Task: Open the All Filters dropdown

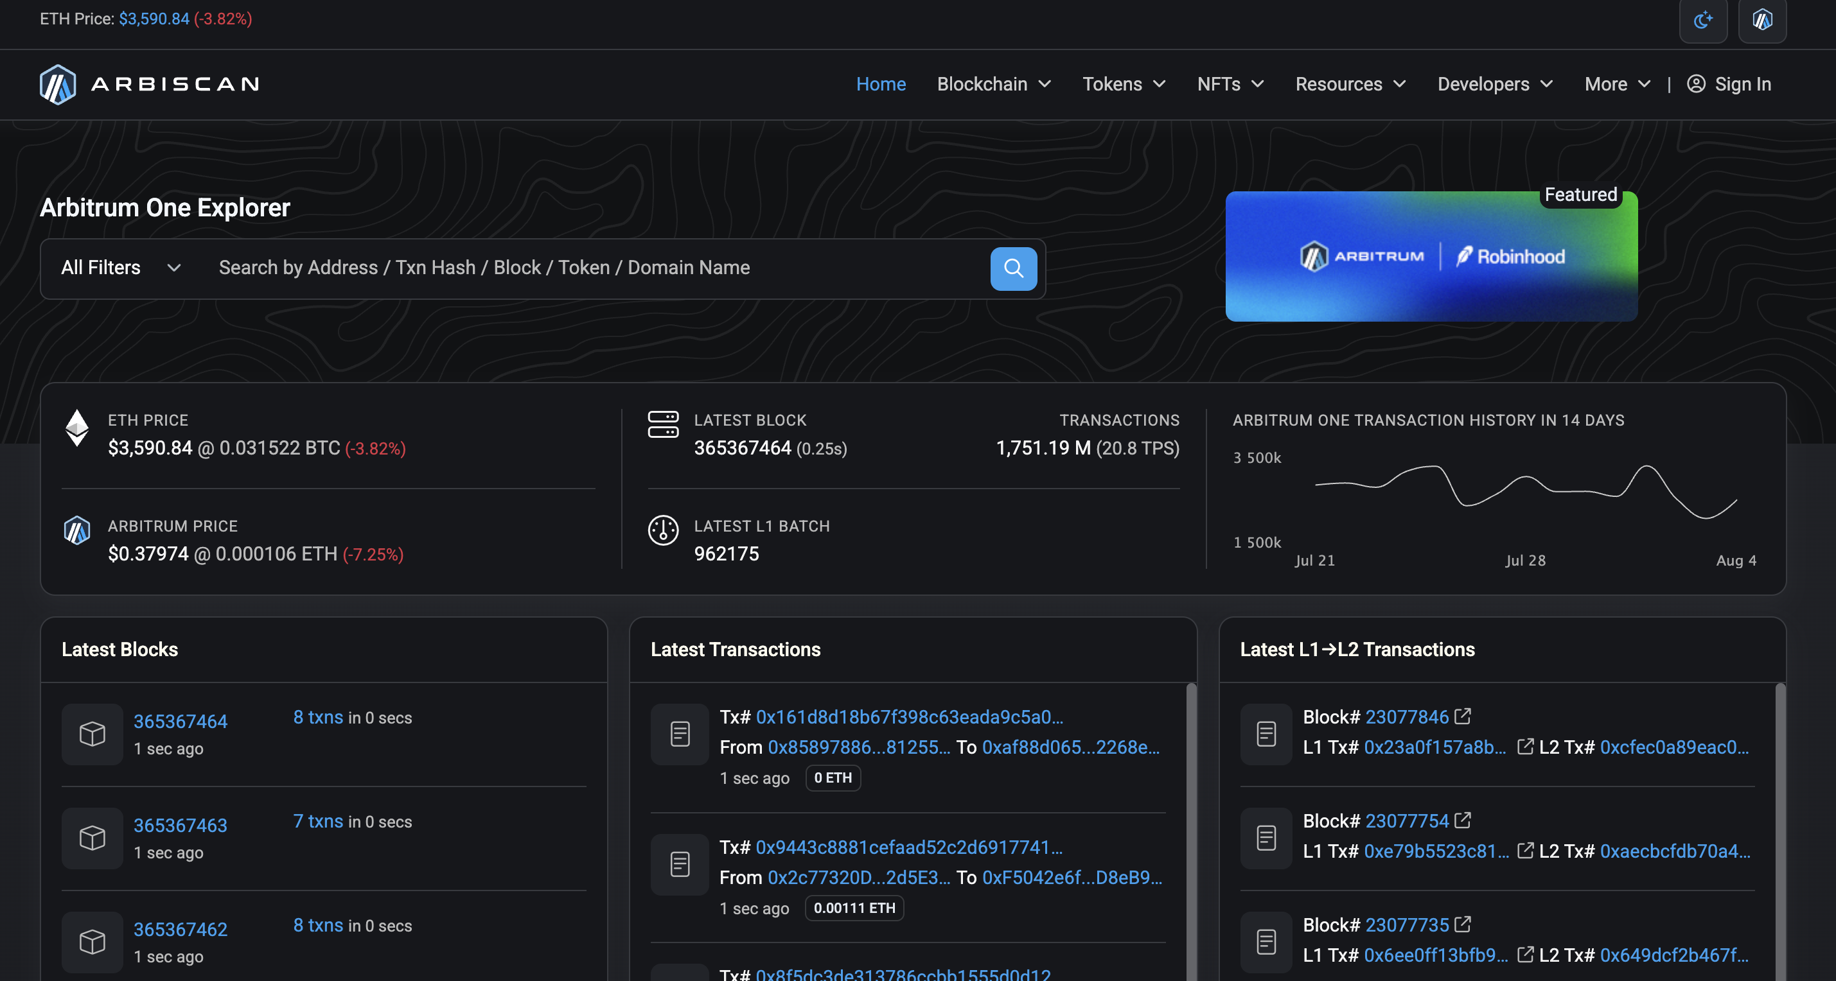Action: point(119,268)
